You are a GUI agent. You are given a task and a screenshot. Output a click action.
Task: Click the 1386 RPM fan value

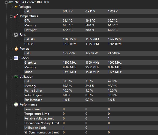click(115, 44)
